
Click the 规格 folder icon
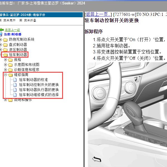click(x=10, y=60)
